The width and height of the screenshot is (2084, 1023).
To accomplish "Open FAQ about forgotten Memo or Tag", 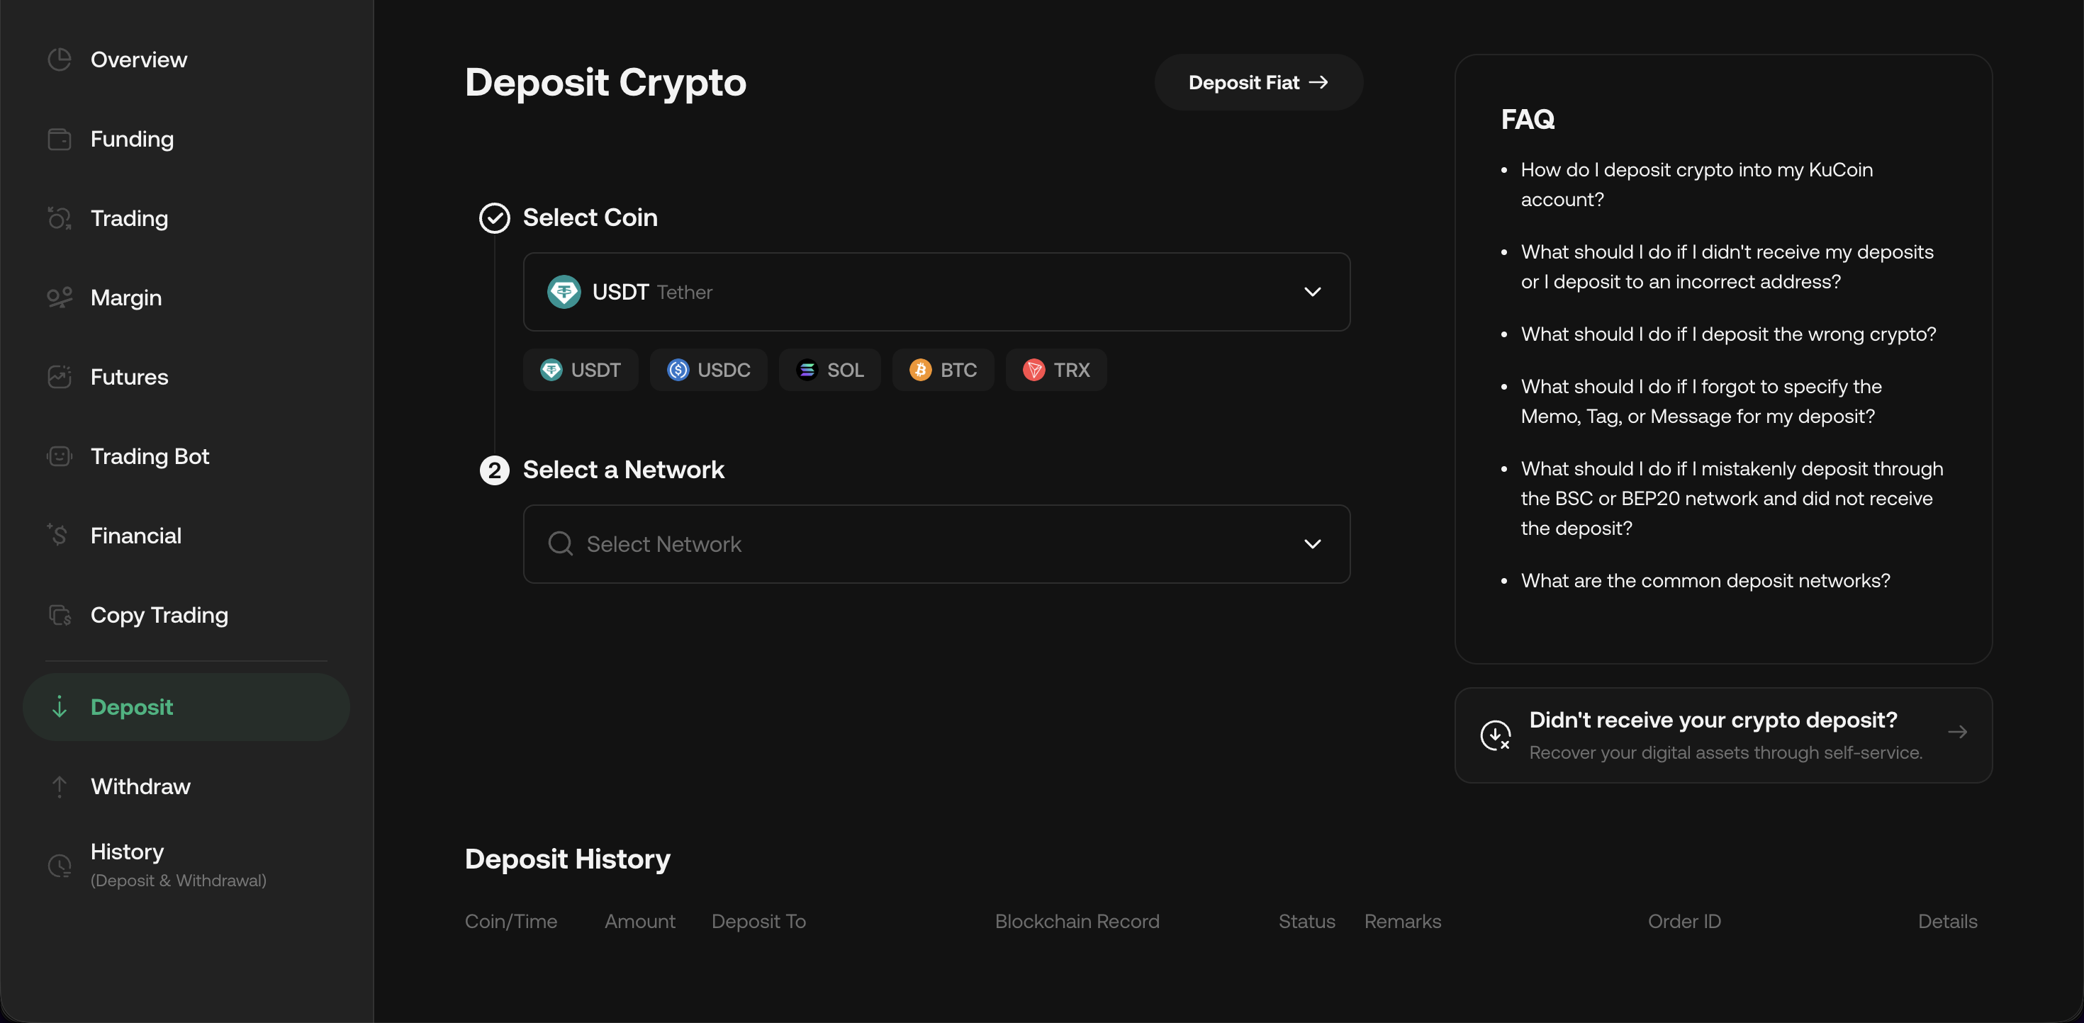I will (x=1701, y=401).
